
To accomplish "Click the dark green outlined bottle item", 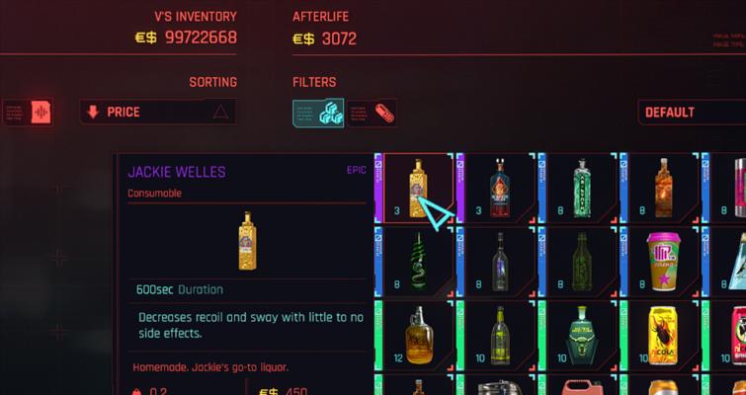I will click(x=582, y=262).
